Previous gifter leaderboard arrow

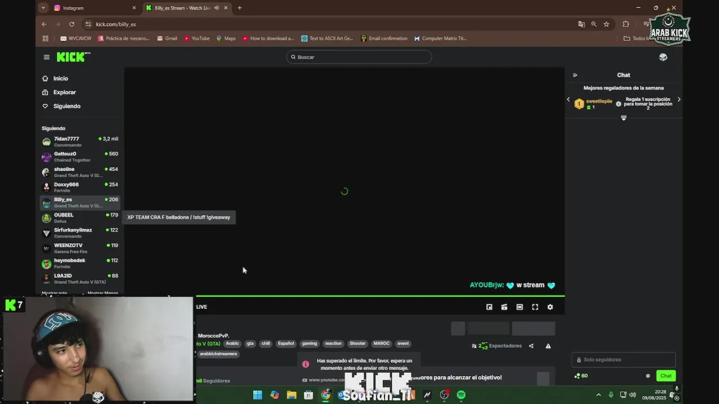point(568,99)
